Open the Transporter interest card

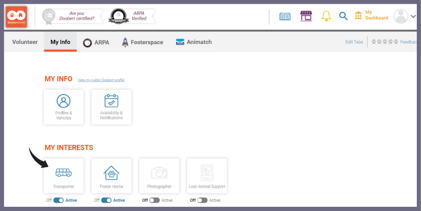(64, 176)
